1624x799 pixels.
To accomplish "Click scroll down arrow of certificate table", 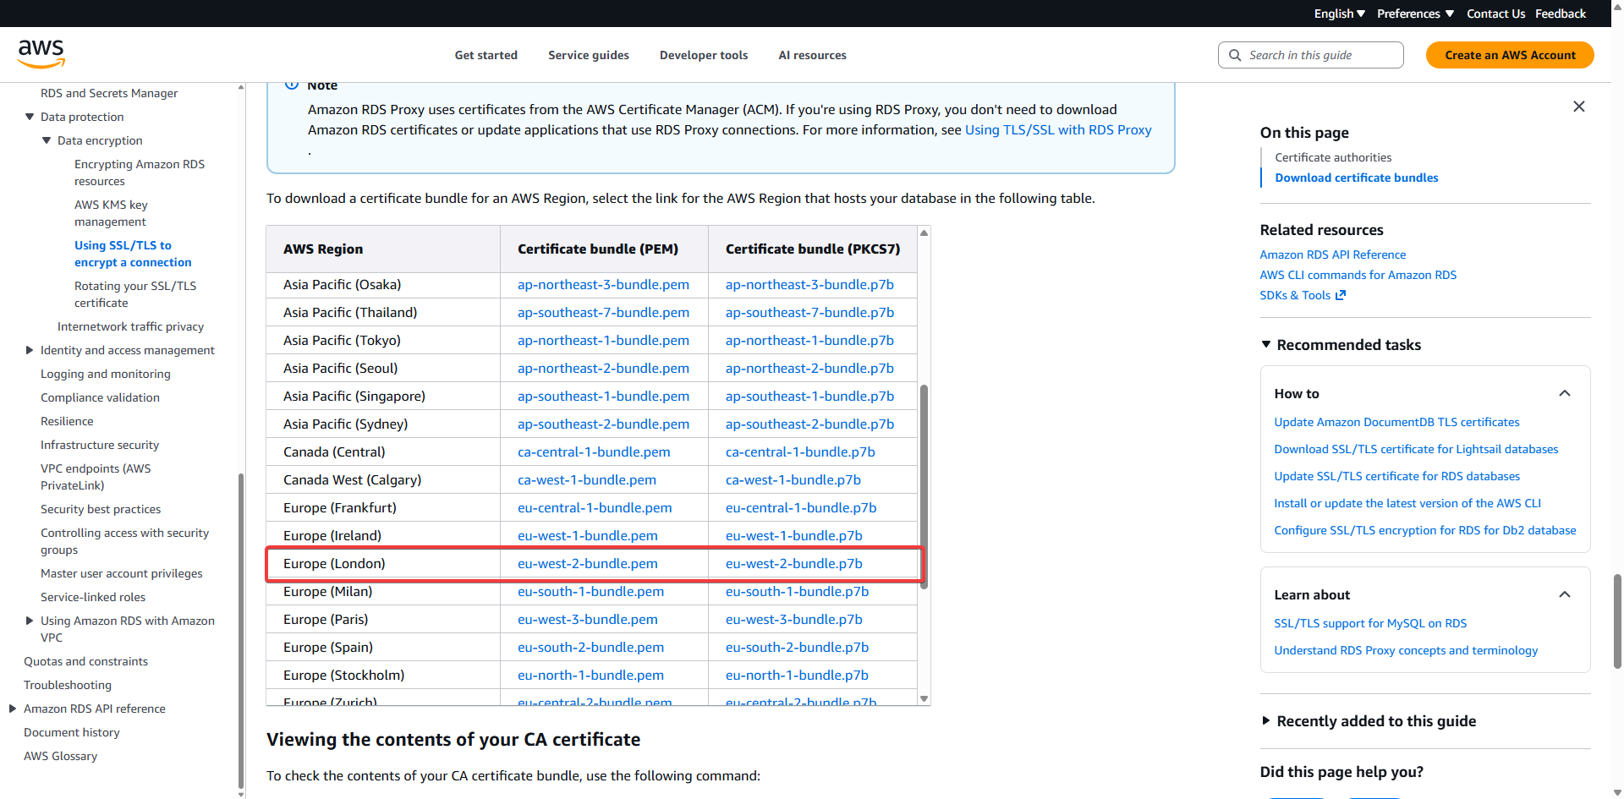I will [924, 699].
